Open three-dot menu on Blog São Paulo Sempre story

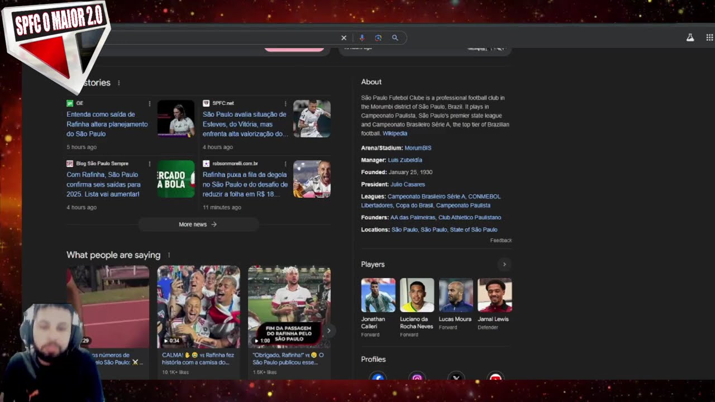tap(149, 164)
